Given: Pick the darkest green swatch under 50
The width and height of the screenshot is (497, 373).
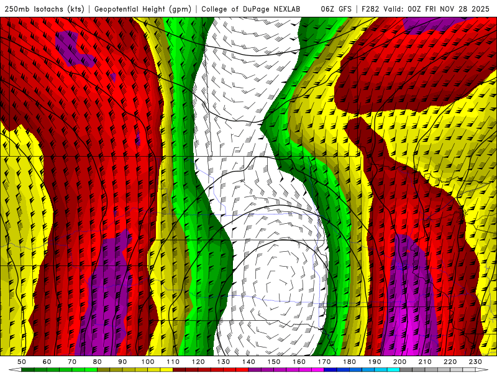Looking at the screenshot, I should coord(28,370).
